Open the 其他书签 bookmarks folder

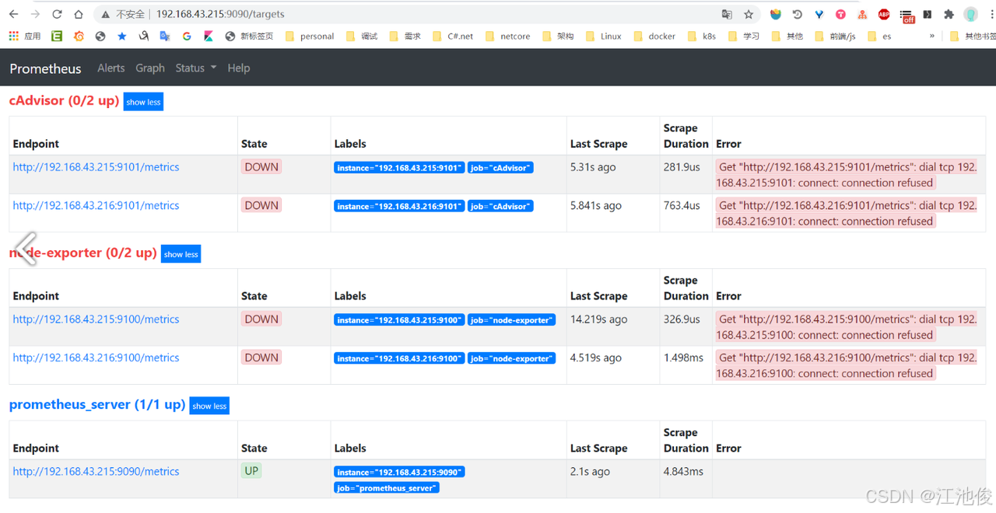click(x=973, y=36)
